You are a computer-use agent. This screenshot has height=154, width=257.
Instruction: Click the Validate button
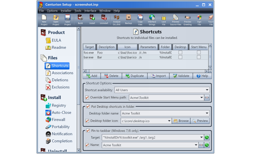click(181, 76)
